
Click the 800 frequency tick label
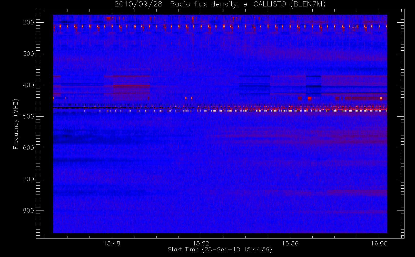click(28, 210)
